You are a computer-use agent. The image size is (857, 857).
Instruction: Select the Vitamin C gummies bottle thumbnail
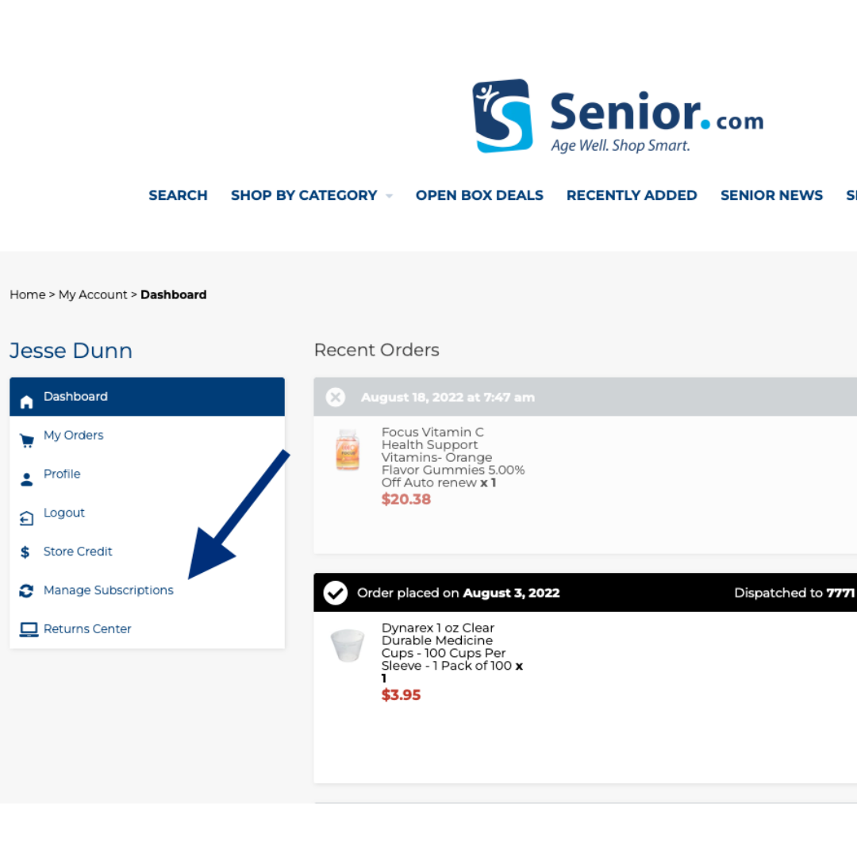[348, 451]
